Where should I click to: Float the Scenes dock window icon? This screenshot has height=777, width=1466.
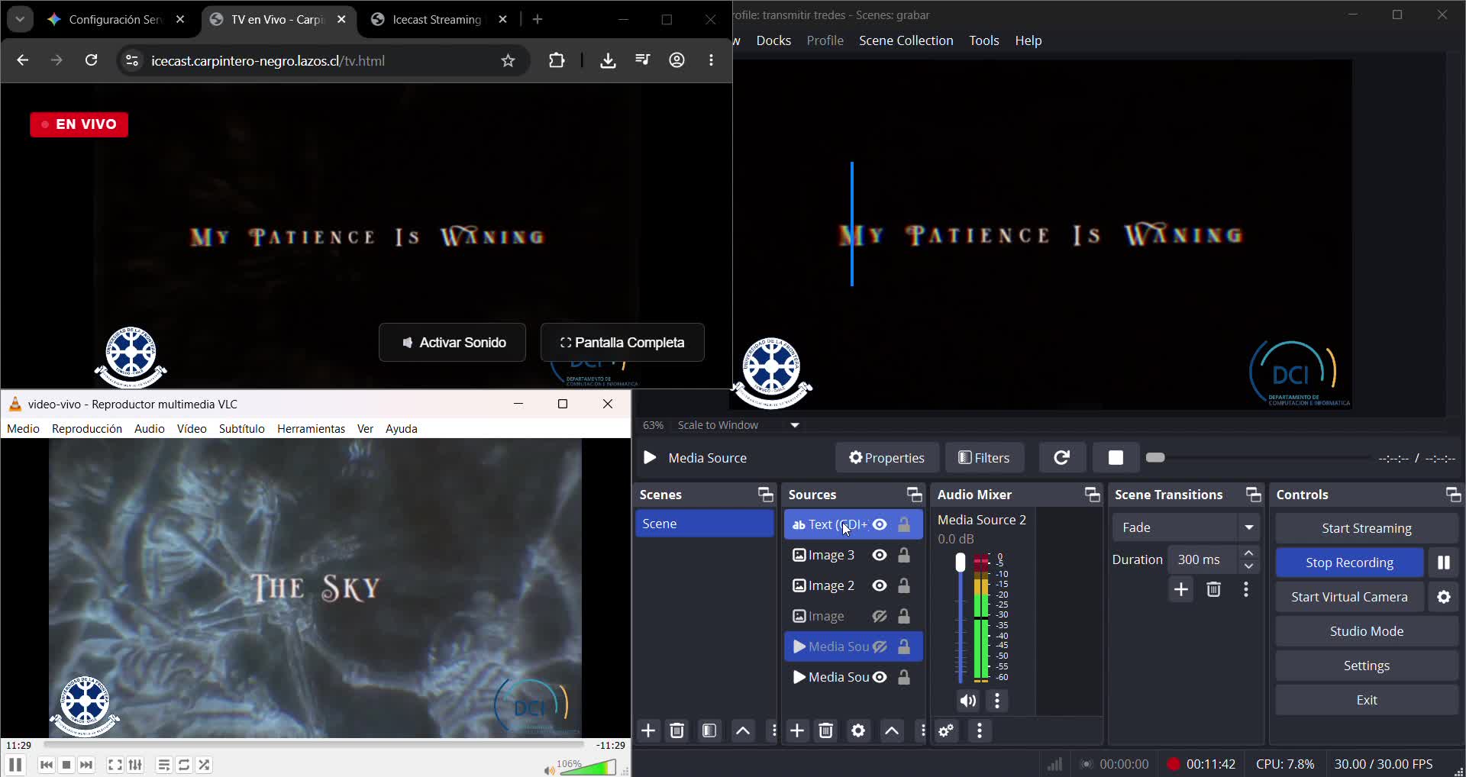[x=765, y=495]
